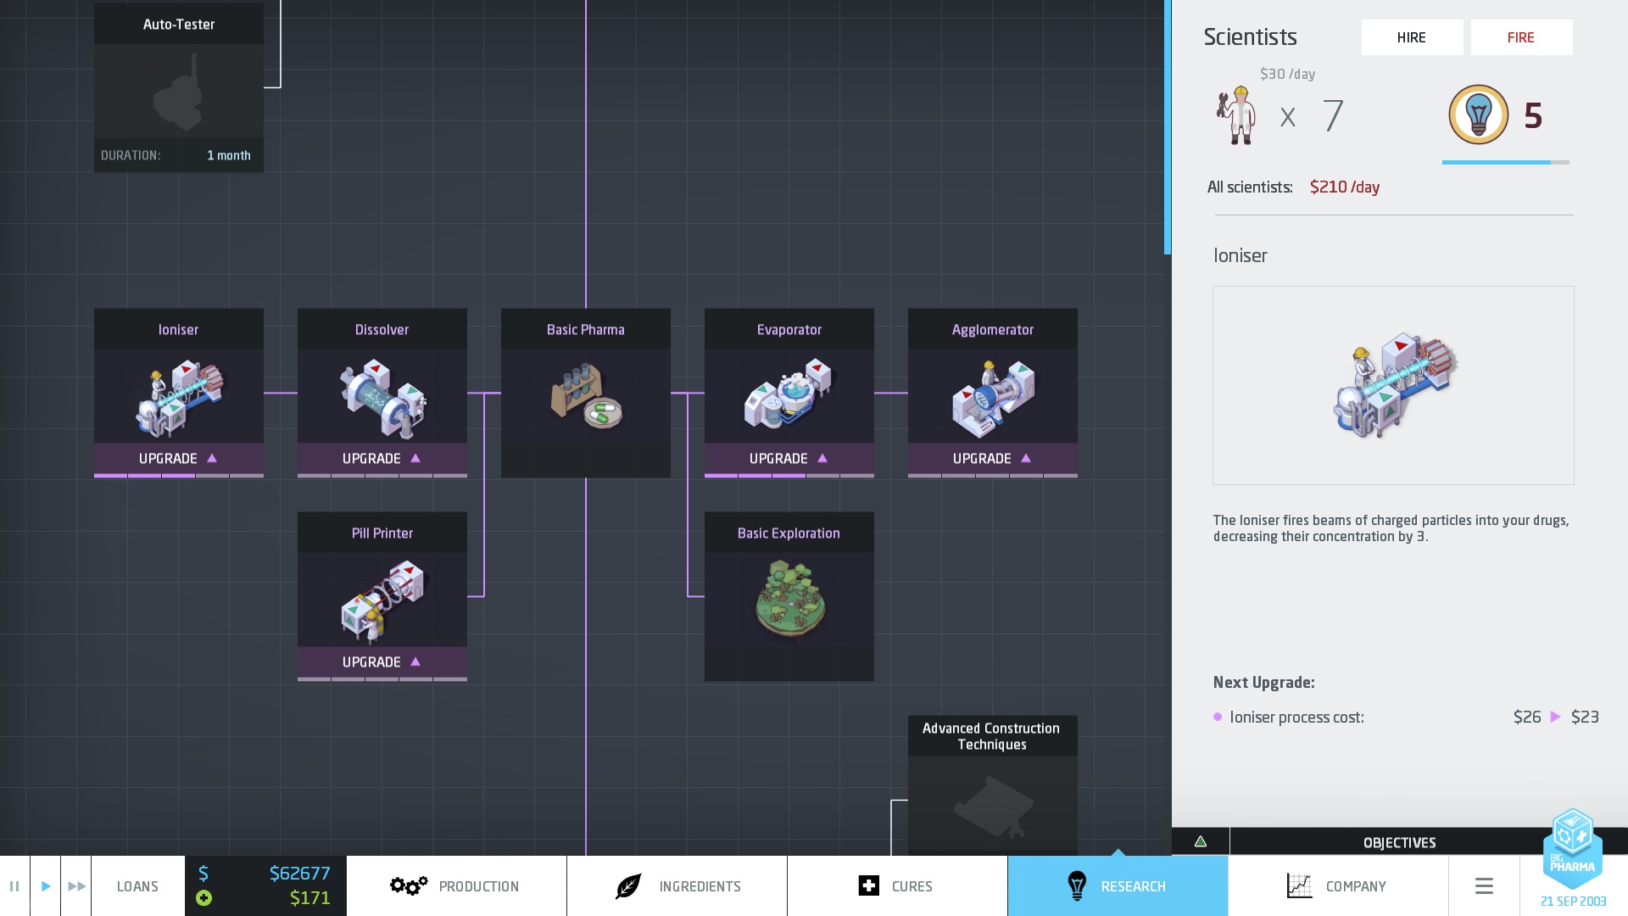Open the Basic Exploration research node
The height and width of the screenshot is (916, 1628).
click(x=789, y=598)
